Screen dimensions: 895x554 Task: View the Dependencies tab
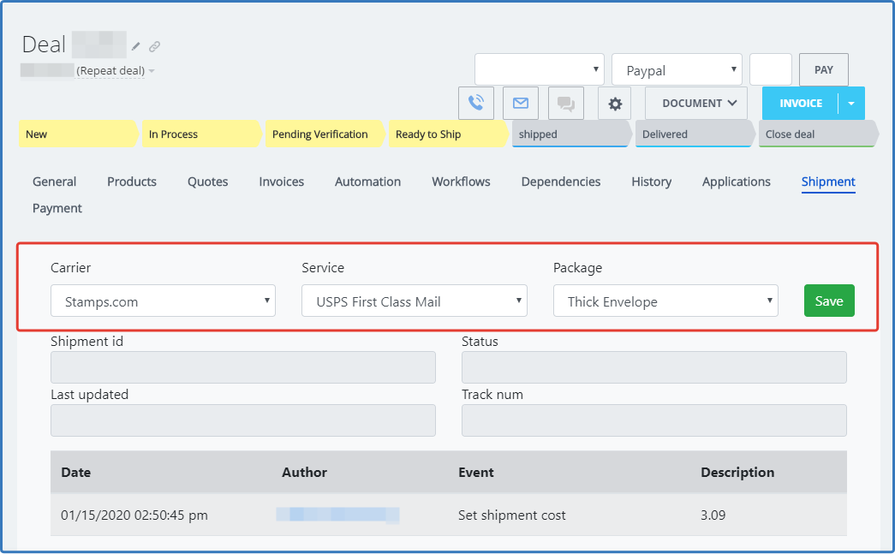pos(560,182)
